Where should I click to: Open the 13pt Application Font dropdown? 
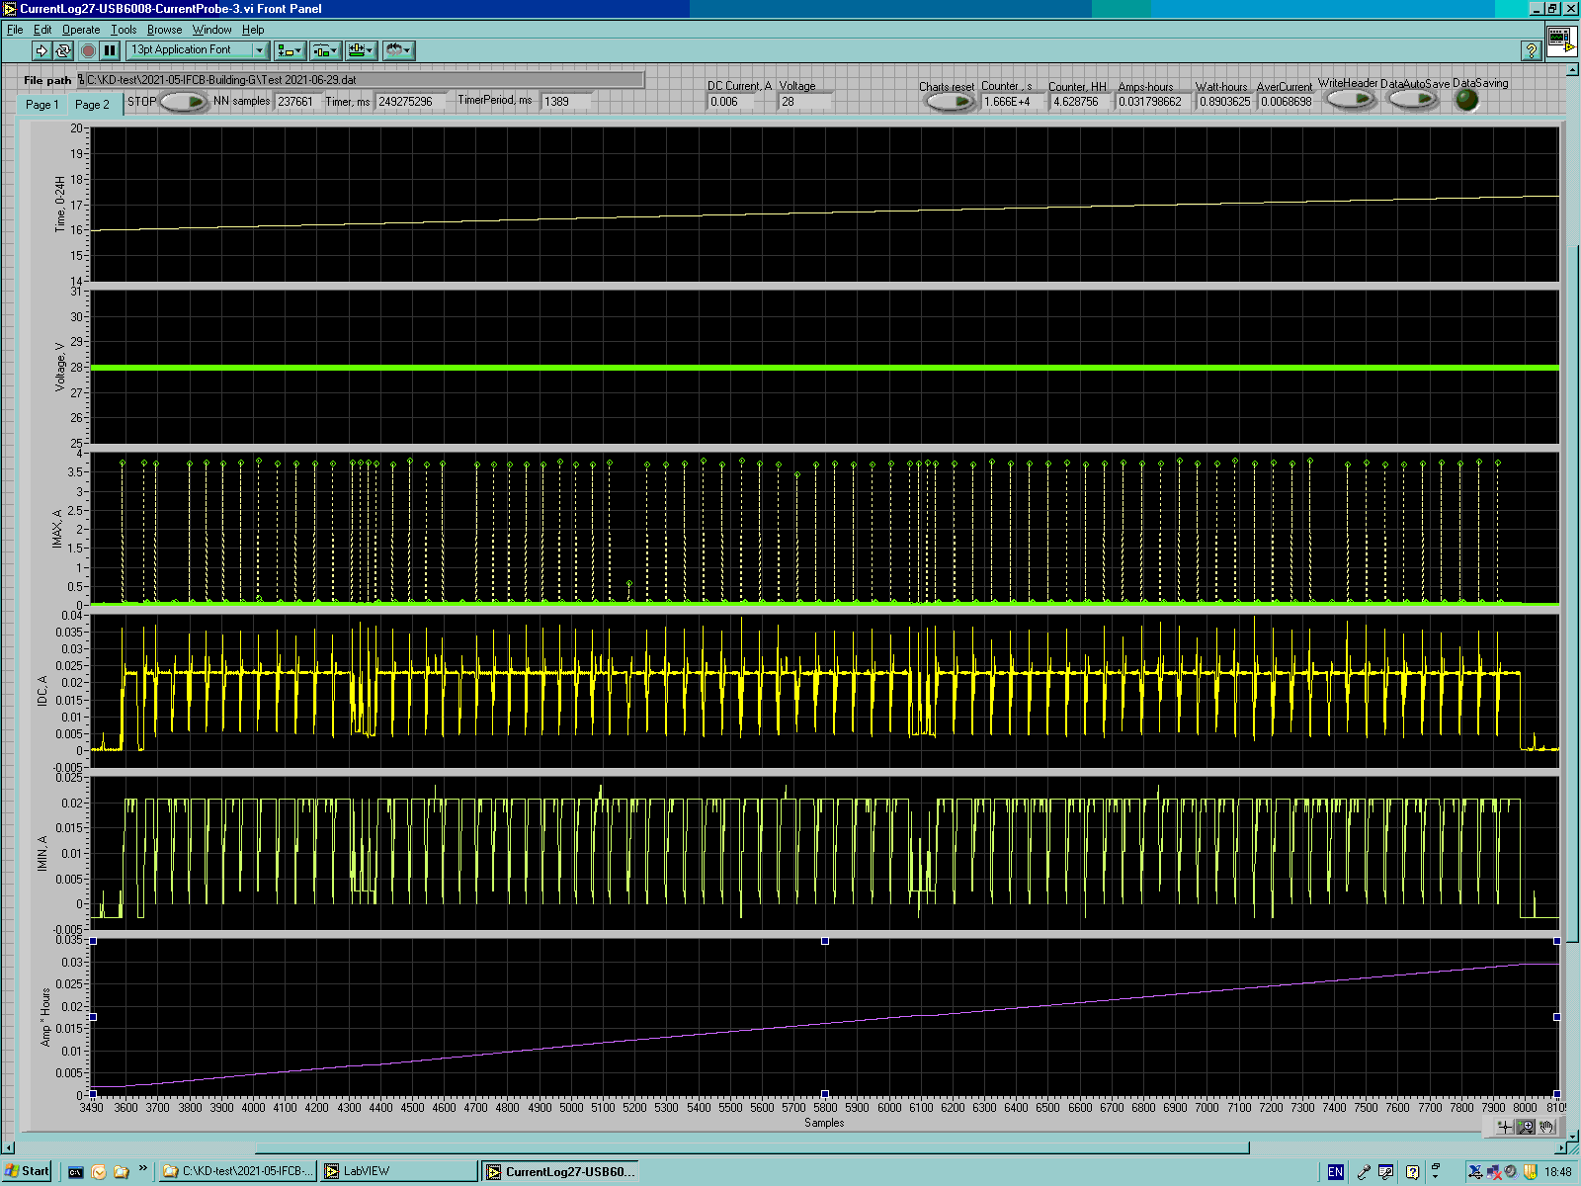(x=198, y=50)
